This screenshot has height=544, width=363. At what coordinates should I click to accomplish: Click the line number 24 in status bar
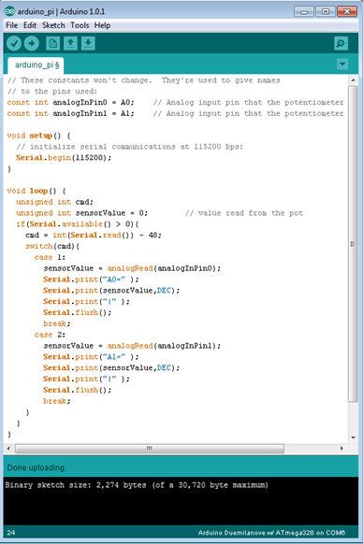[11, 533]
